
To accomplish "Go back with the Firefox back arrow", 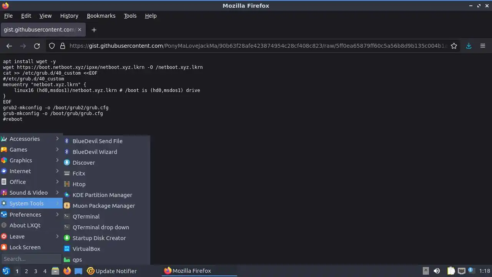I will click(x=9, y=46).
